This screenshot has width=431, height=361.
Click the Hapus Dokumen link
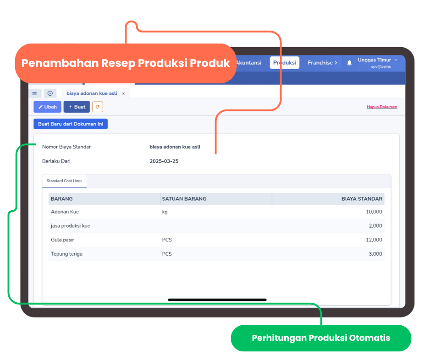(382, 107)
